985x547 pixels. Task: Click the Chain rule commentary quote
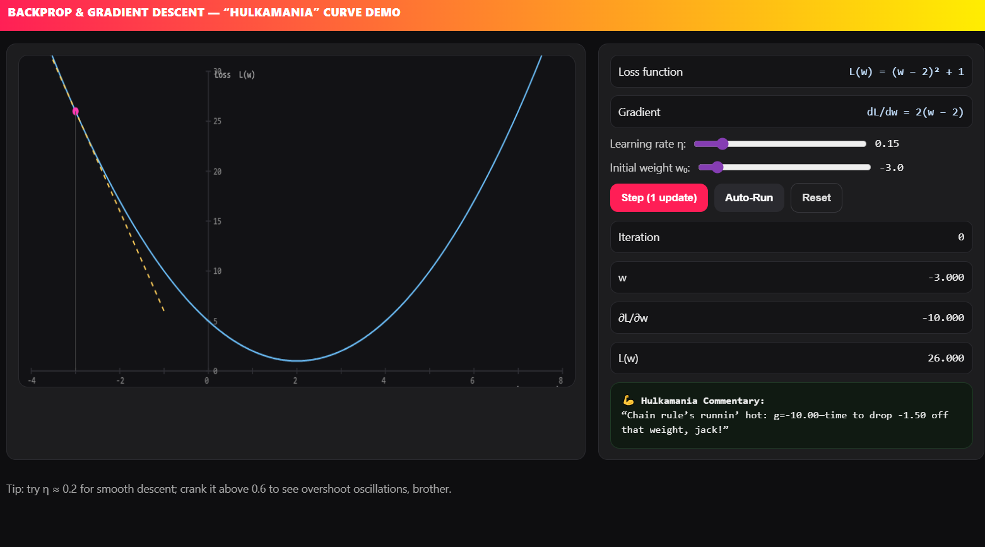(785, 422)
